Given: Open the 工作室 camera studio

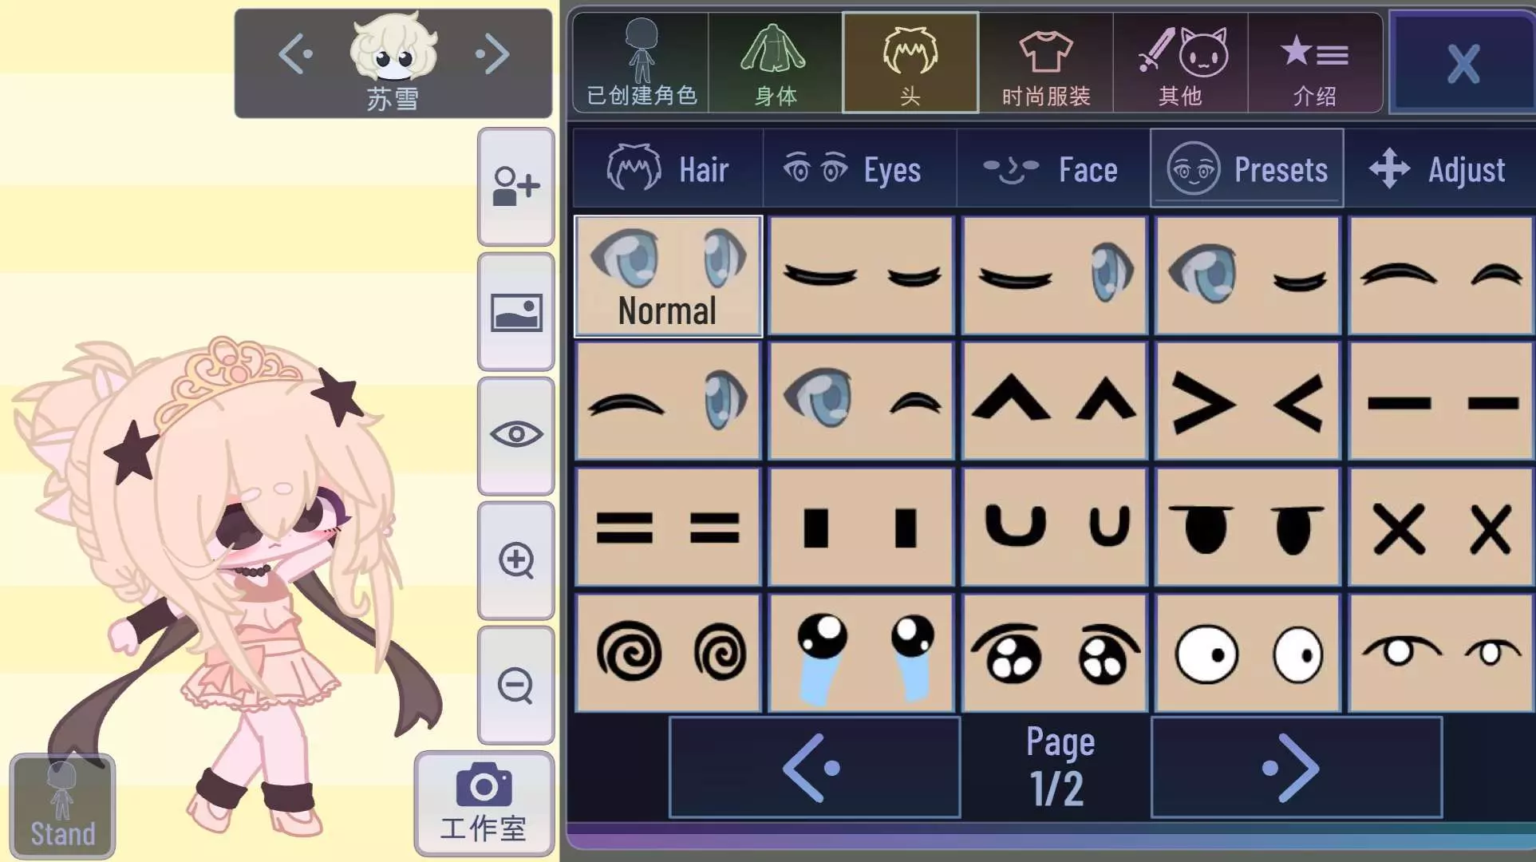Looking at the screenshot, I should point(484,804).
